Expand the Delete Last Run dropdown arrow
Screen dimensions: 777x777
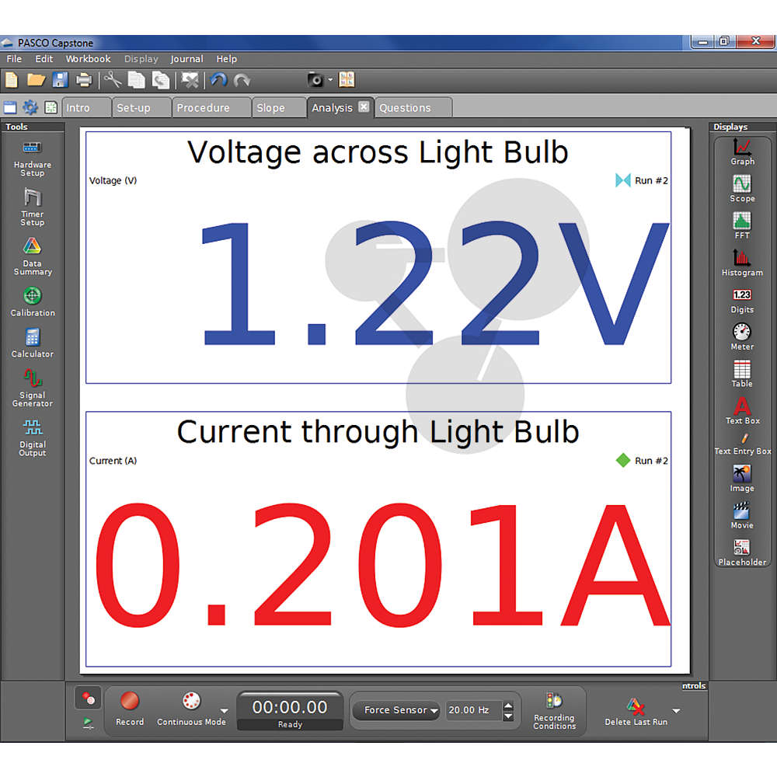(676, 711)
